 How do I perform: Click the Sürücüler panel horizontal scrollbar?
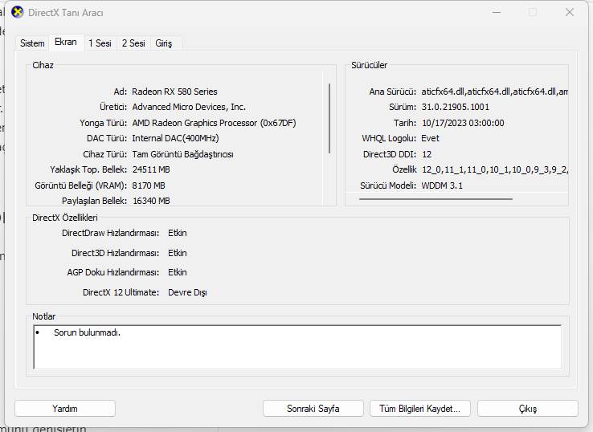(x=436, y=199)
